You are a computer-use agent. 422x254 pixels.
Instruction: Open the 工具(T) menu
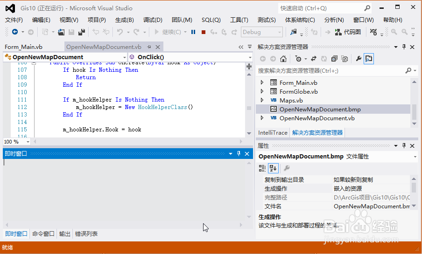point(239,20)
